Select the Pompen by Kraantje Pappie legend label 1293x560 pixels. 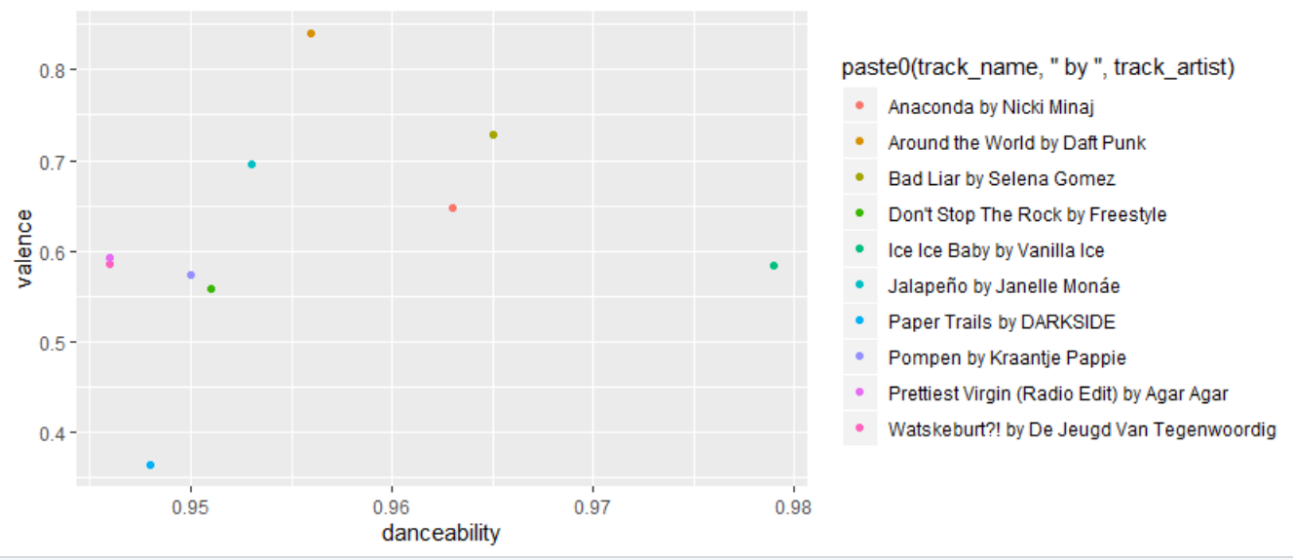pos(1007,357)
